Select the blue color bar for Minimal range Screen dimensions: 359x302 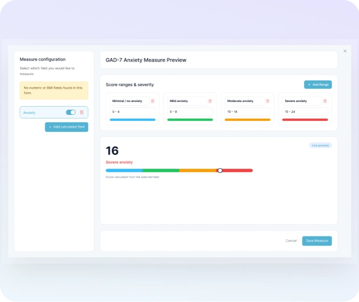click(x=132, y=119)
